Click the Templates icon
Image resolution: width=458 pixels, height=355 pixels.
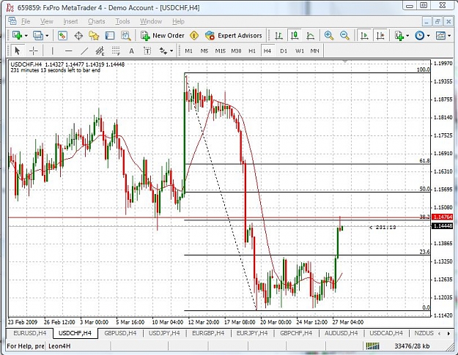(x=440, y=36)
